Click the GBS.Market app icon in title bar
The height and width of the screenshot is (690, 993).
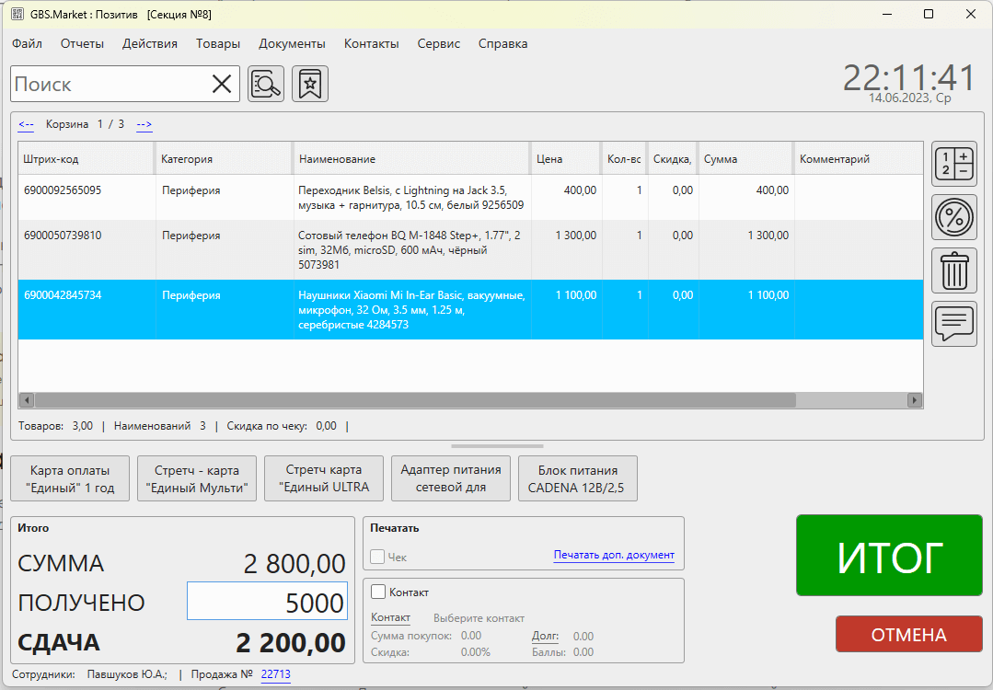click(x=17, y=15)
